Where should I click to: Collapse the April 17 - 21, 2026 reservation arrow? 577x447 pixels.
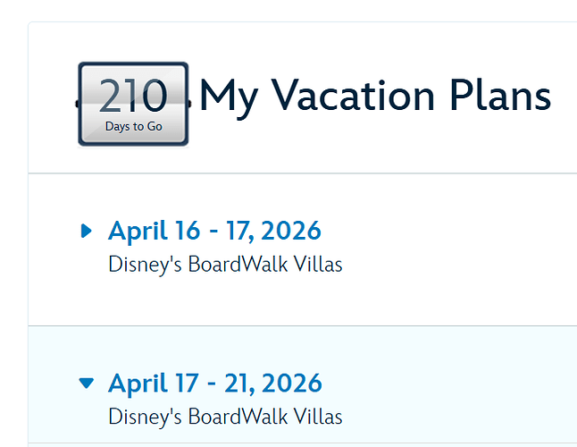[x=87, y=384]
